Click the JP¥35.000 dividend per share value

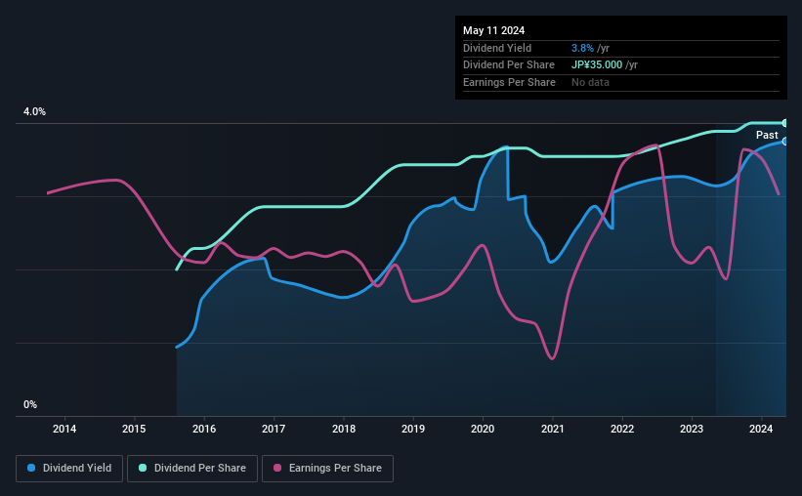(597, 65)
